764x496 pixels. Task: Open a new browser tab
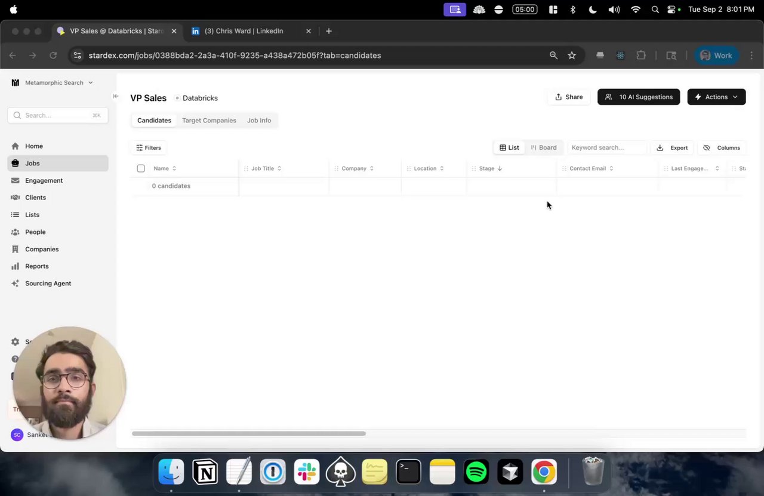click(x=328, y=31)
